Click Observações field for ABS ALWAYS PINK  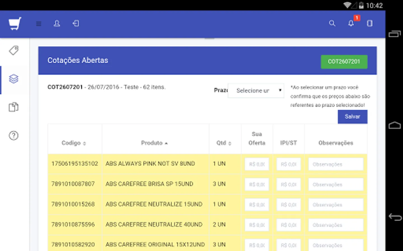tap(336, 164)
